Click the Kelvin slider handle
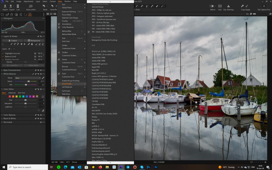 click(29, 81)
